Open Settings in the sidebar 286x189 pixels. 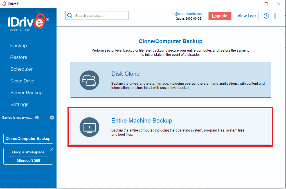[x=19, y=104]
